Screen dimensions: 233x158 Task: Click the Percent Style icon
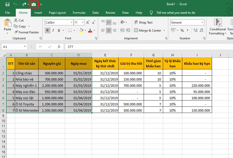point(182,31)
